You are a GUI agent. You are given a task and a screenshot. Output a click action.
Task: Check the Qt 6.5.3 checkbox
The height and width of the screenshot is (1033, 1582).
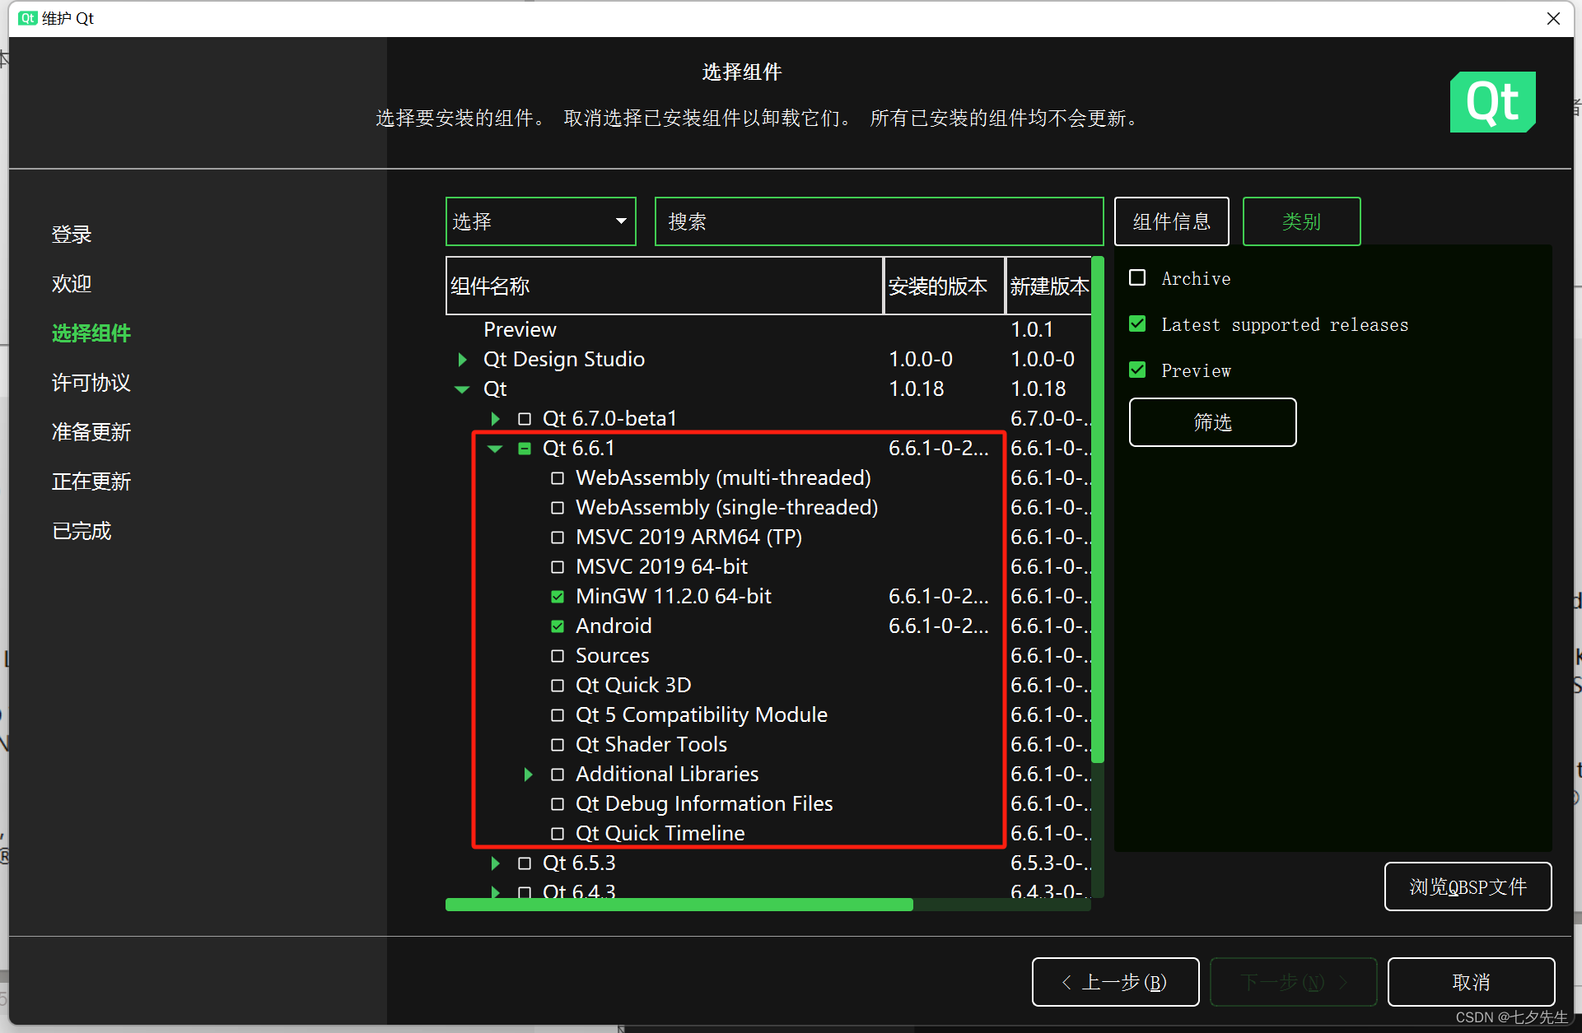pyautogui.click(x=525, y=863)
